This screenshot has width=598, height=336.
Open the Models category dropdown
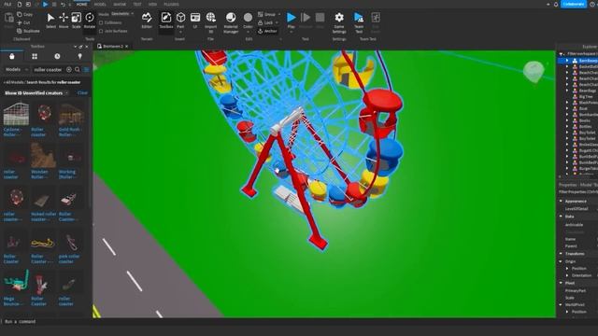click(17, 70)
